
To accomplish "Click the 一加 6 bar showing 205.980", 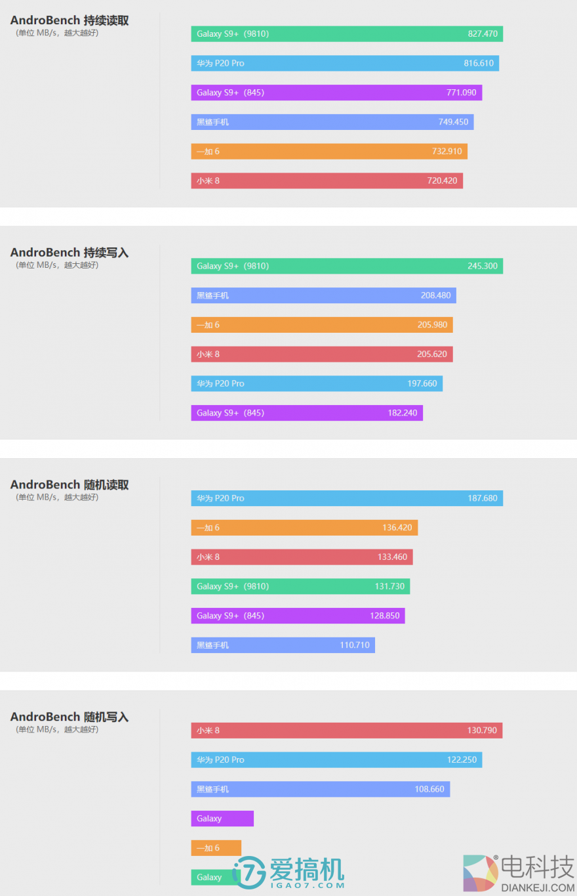I will tap(322, 325).
